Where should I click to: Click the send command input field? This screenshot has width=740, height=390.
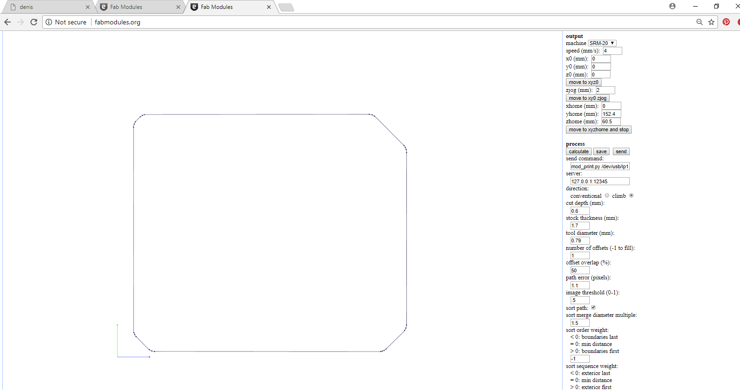click(600, 166)
